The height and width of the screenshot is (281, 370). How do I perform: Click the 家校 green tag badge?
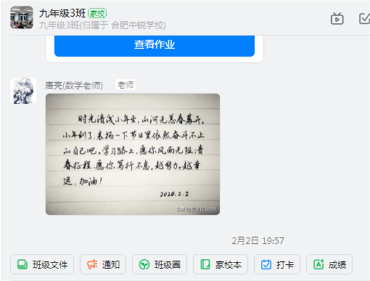click(97, 13)
